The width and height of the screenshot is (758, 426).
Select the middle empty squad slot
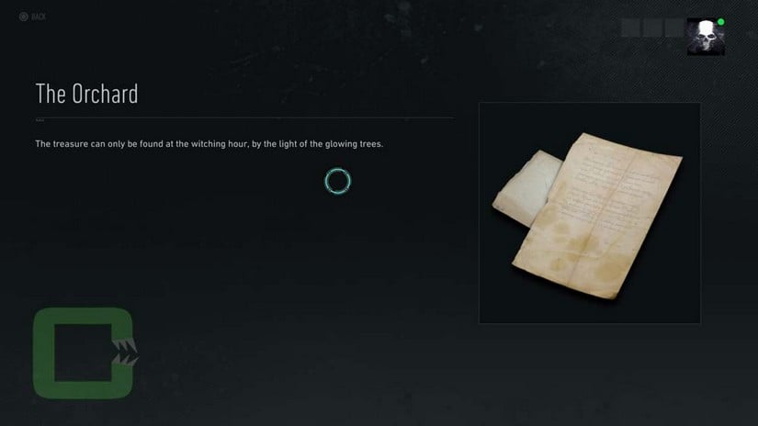[652, 28]
